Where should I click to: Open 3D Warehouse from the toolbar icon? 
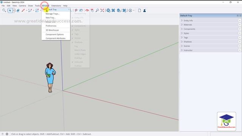coord(109,11)
